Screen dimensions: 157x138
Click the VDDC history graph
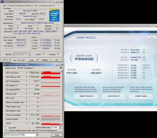pos(51,124)
